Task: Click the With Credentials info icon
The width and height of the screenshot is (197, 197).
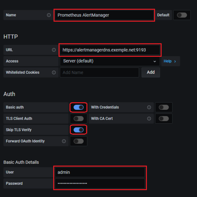Action: point(149,107)
